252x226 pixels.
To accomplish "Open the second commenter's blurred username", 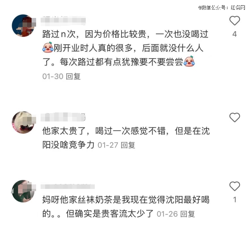I will click(63, 117).
